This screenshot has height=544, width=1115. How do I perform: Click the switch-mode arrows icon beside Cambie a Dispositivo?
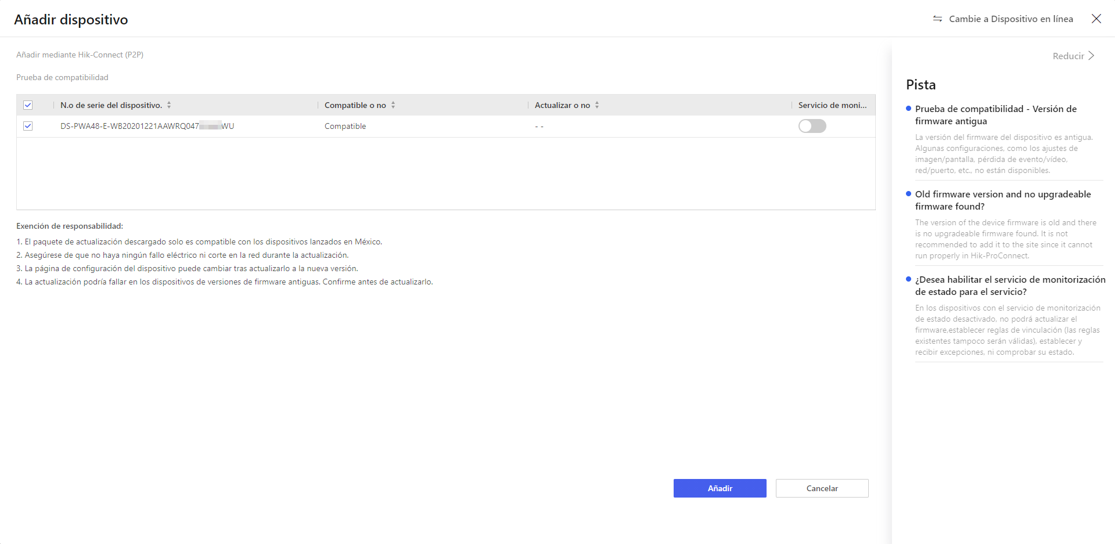click(x=937, y=19)
